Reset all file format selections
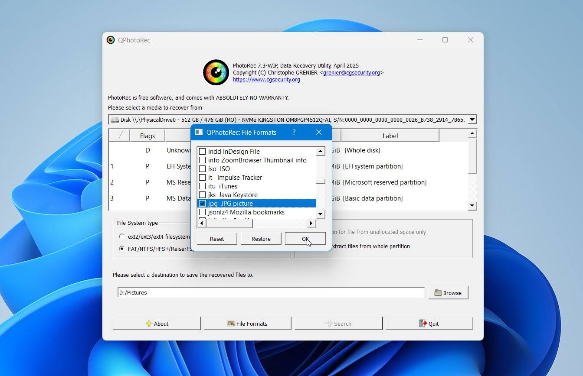The image size is (583, 376). (x=216, y=239)
